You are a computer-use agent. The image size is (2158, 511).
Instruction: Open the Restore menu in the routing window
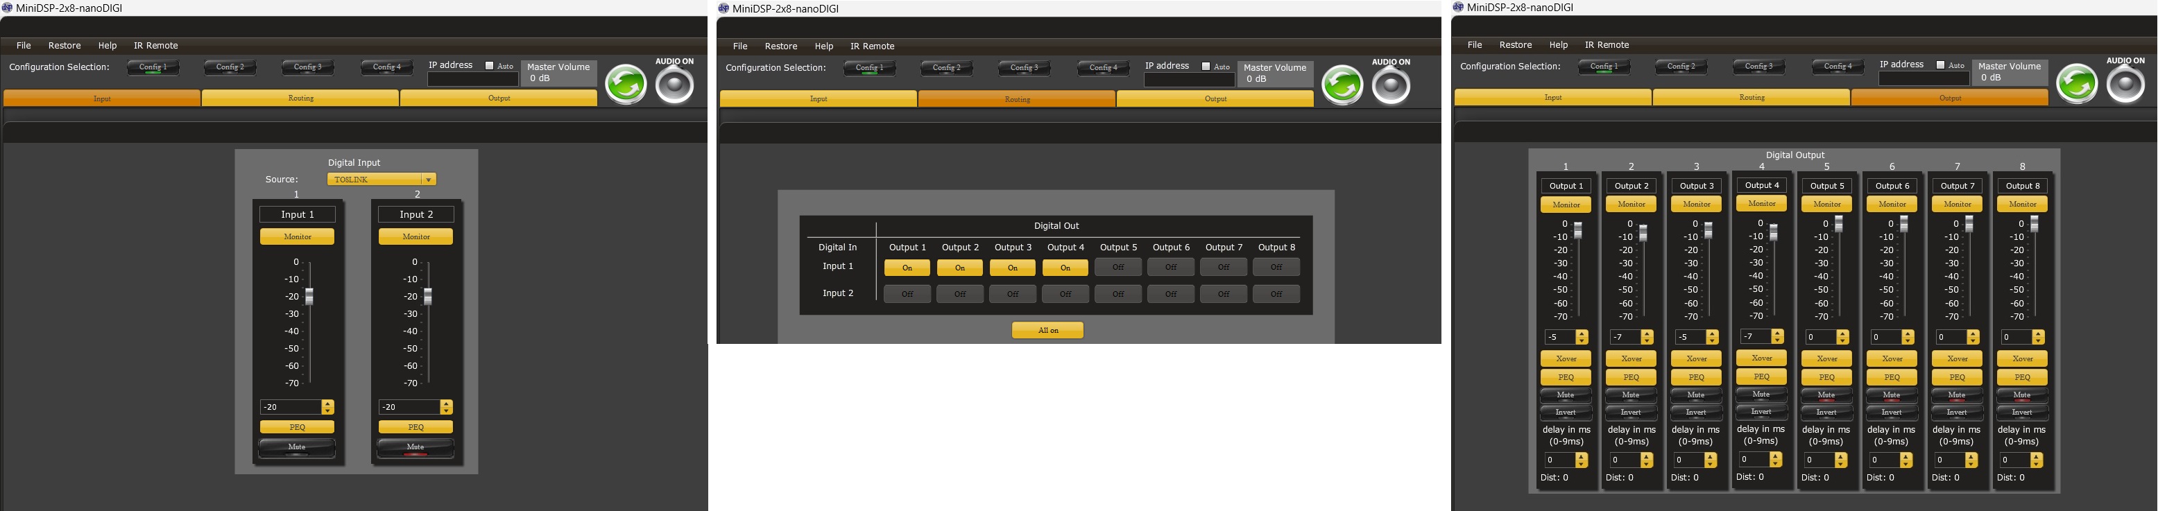coord(781,46)
